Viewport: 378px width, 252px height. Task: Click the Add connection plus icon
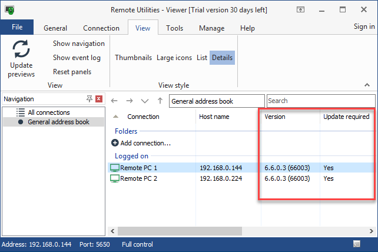(x=115, y=143)
